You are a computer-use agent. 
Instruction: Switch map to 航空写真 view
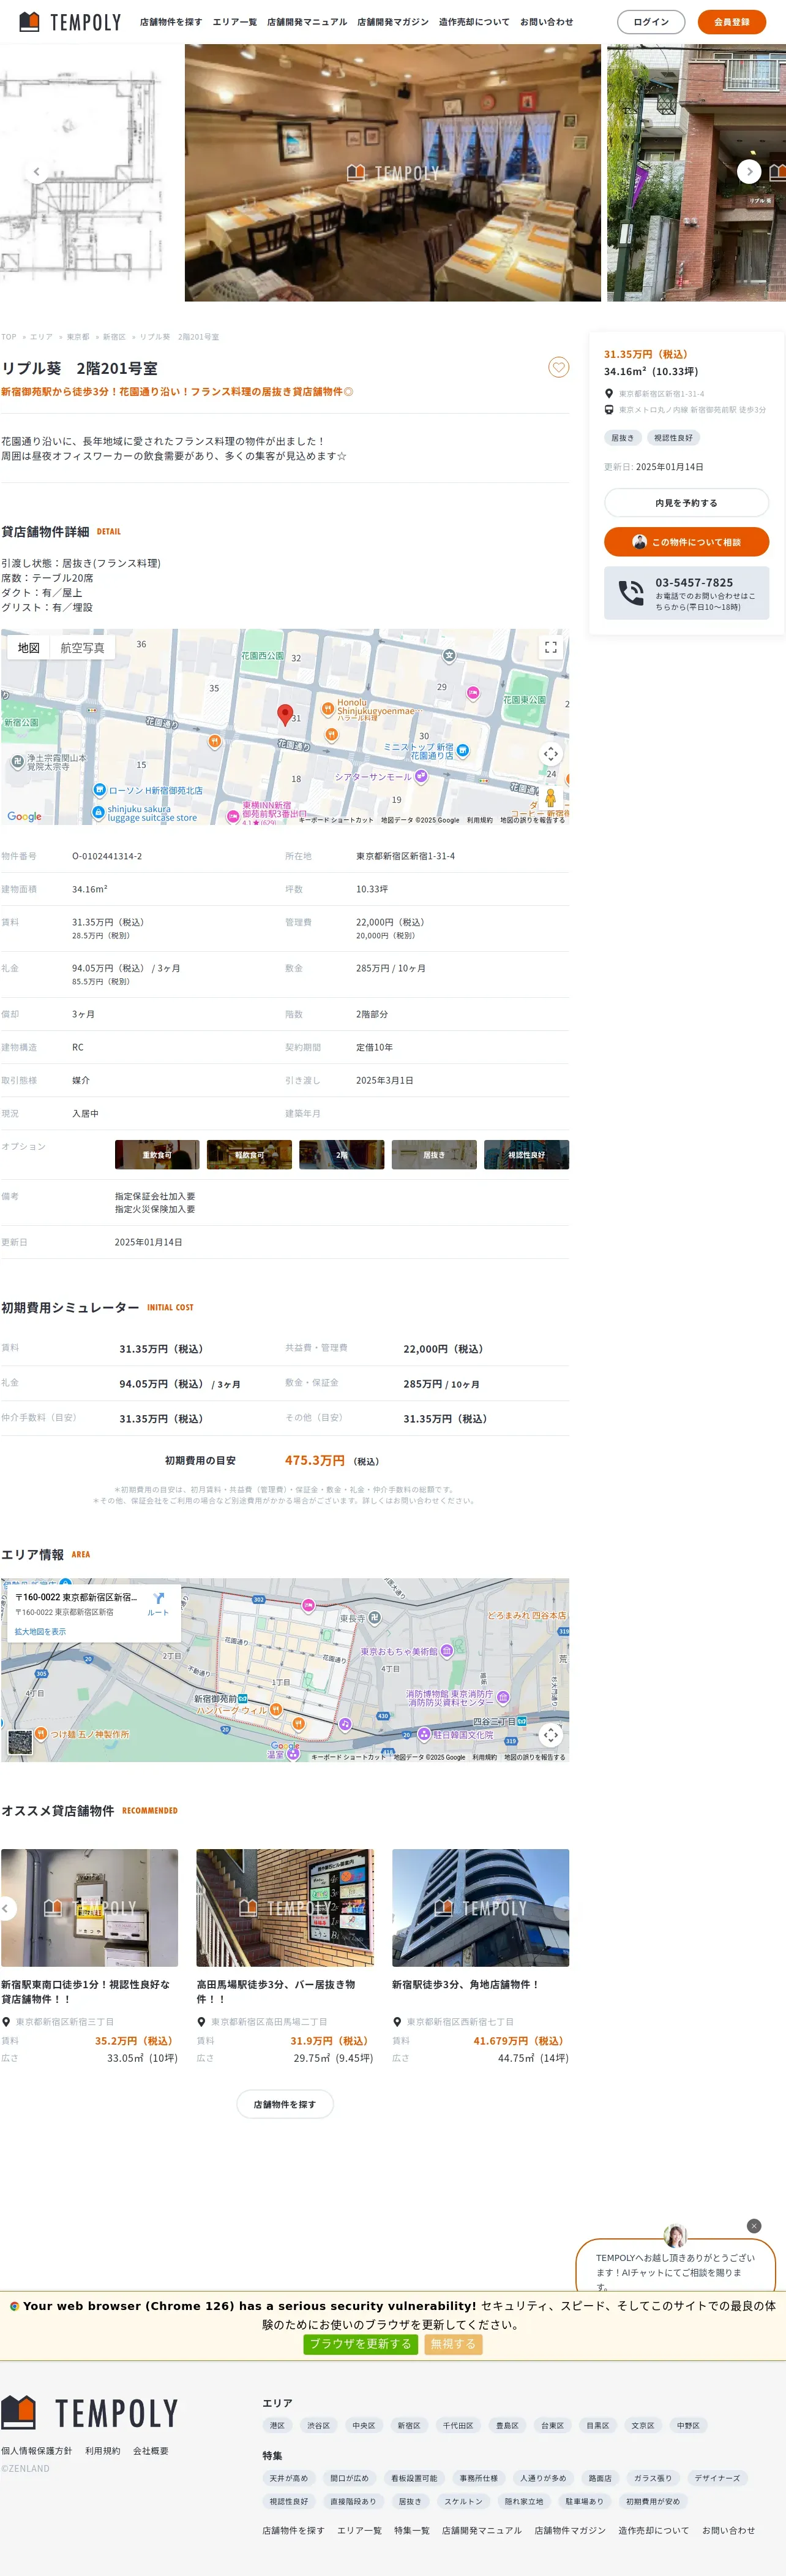click(82, 648)
